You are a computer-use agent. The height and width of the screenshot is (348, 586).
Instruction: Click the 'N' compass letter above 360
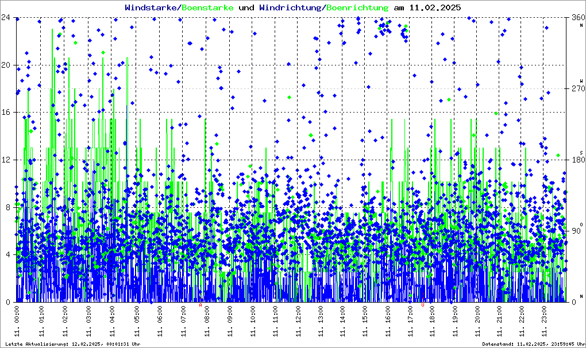tap(580, 25)
